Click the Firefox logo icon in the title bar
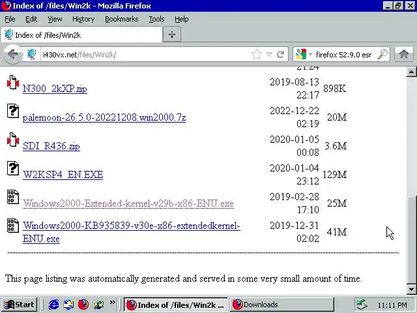The image size is (417, 313). click(6, 6)
